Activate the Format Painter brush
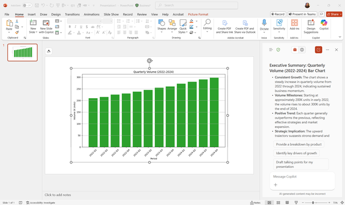Image resolution: width=345 pixels, height=205 pixels. click(x=17, y=32)
